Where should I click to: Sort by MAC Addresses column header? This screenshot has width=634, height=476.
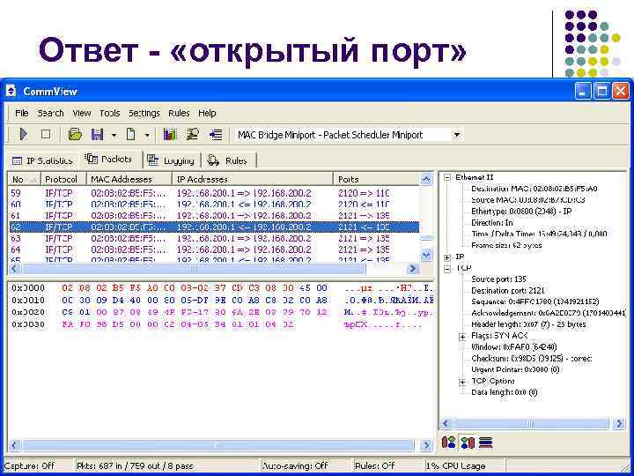[129, 179]
